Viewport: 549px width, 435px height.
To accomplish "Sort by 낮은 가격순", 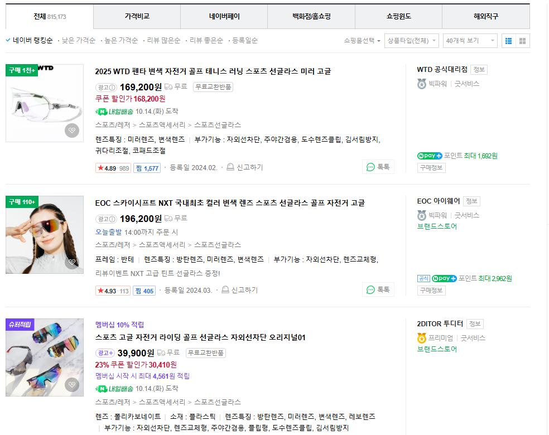I will click(x=78, y=40).
